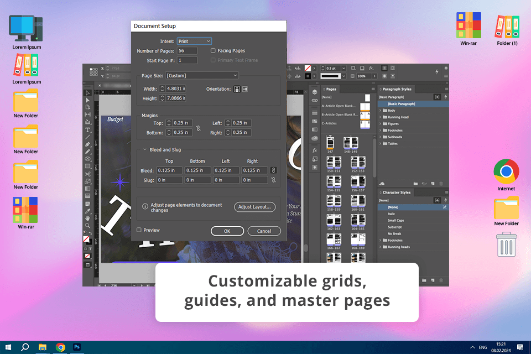
Task: Open the Pages panel menu
Action: (x=373, y=89)
